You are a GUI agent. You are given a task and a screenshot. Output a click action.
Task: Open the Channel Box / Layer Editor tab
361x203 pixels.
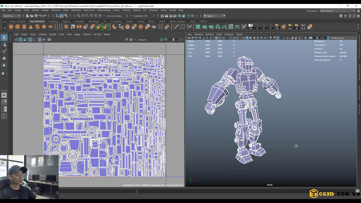(359, 47)
